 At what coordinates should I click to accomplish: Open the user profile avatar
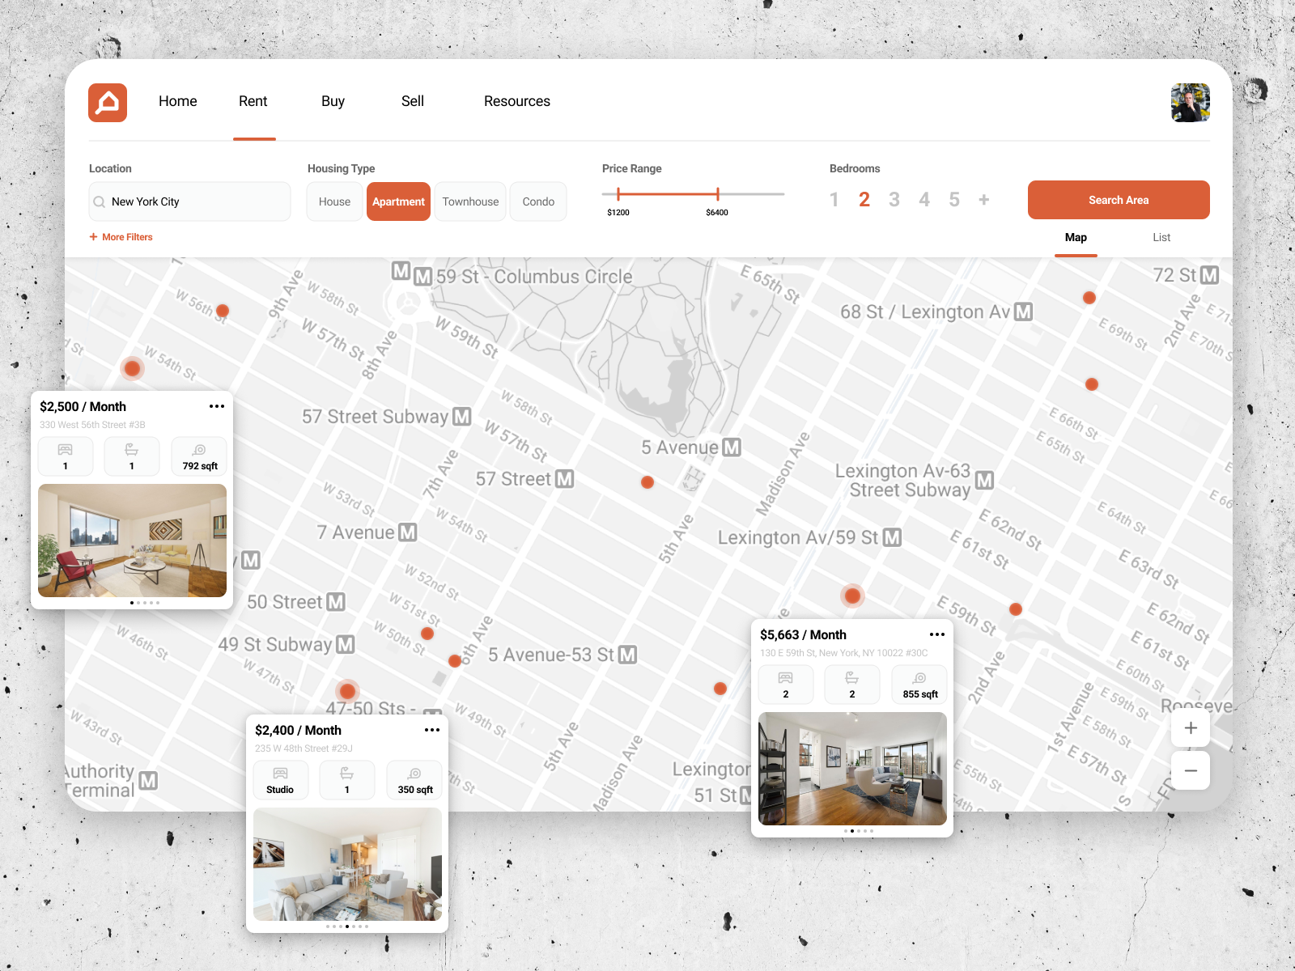click(1189, 102)
